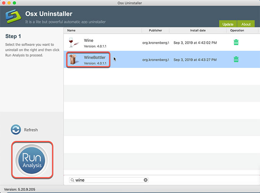
Task: Click the lite but powerful tagline text
Action: click(x=65, y=22)
